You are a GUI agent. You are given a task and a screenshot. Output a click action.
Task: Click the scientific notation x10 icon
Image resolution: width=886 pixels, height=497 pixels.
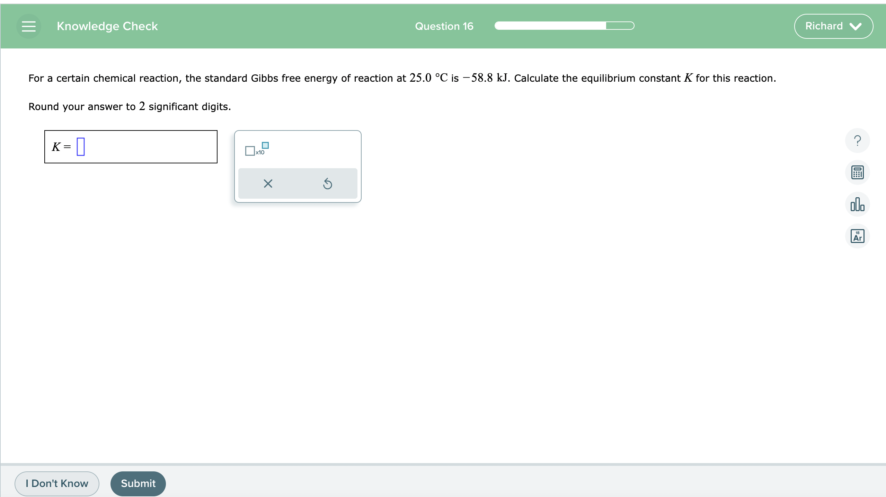pos(256,150)
